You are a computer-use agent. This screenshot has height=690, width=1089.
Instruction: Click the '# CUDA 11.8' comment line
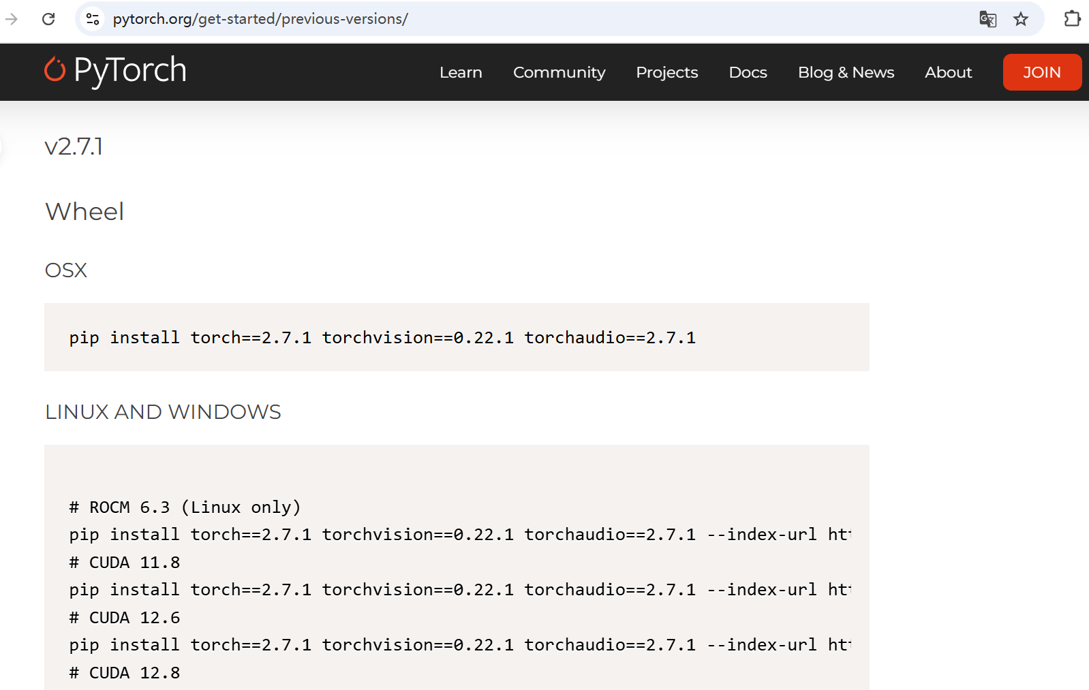pos(125,563)
